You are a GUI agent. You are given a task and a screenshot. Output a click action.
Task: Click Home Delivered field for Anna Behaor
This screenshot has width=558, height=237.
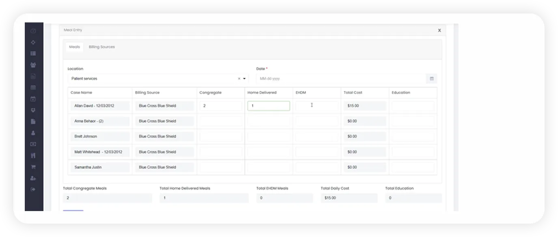tap(268, 121)
